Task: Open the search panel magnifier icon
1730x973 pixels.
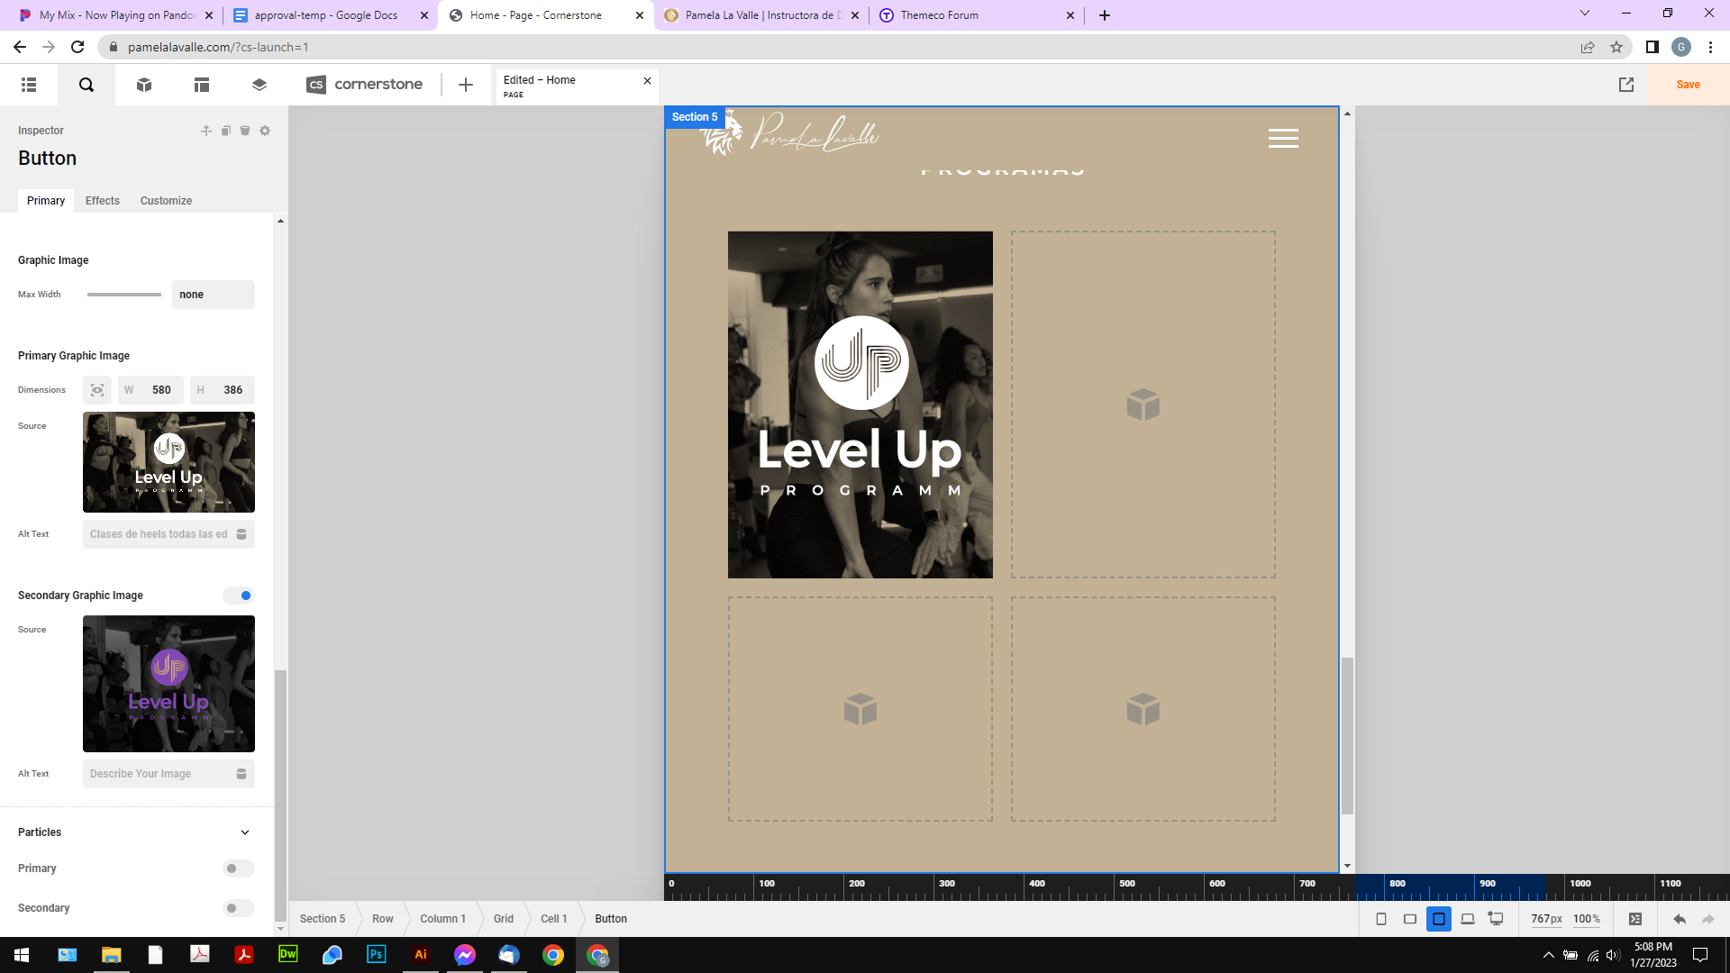Action: [86, 85]
